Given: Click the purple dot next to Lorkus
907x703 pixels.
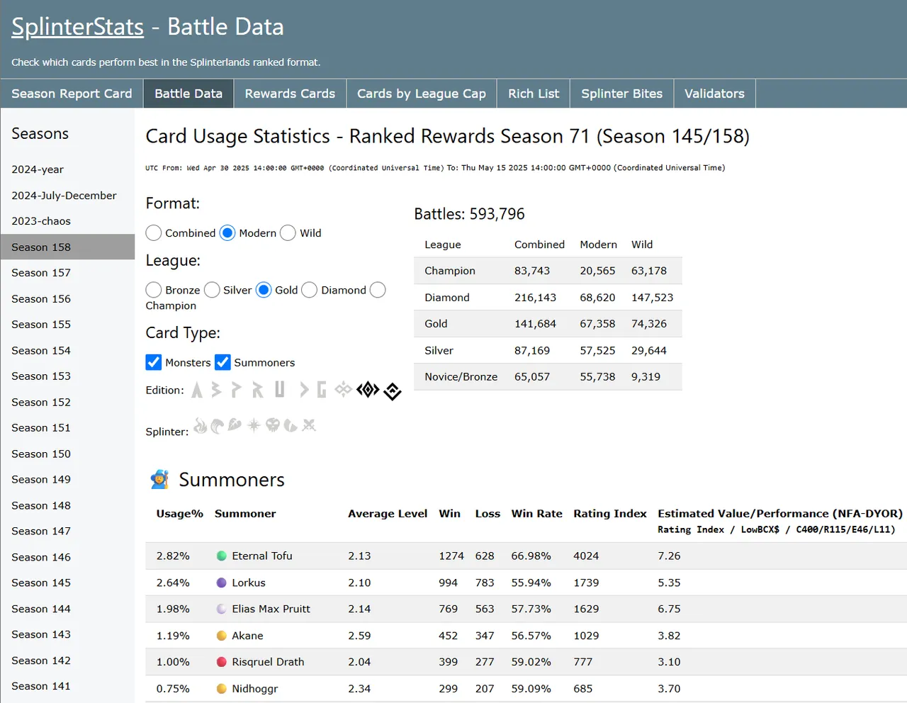Looking at the screenshot, I should (x=222, y=583).
